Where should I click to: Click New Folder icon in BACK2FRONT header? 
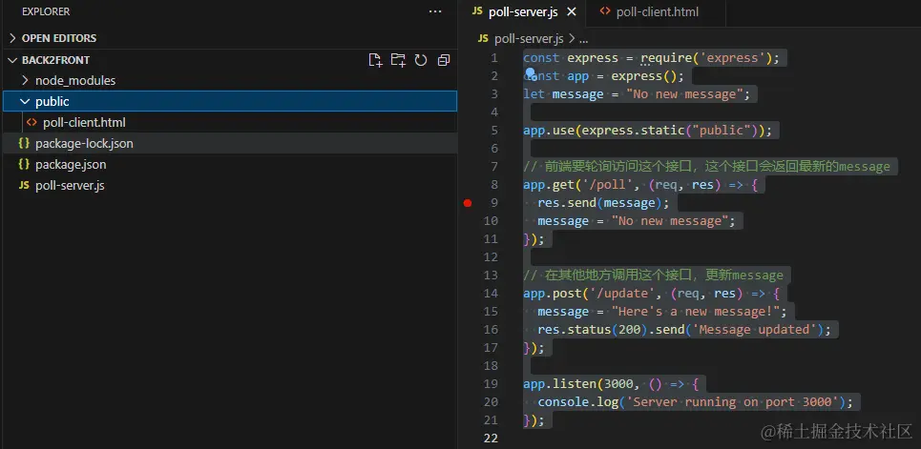[x=398, y=60]
